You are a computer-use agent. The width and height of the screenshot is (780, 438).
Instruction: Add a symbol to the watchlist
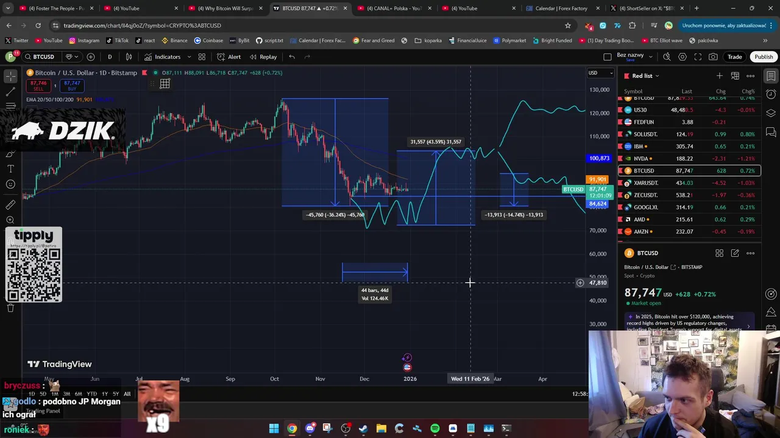click(x=719, y=76)
